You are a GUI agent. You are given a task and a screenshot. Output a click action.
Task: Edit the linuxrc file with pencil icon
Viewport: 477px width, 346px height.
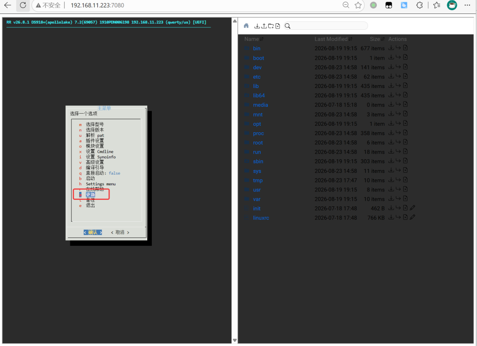412,217
